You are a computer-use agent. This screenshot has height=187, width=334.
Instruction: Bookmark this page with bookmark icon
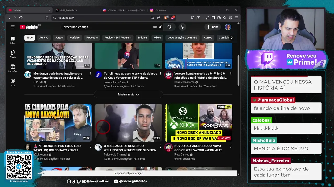47,18
